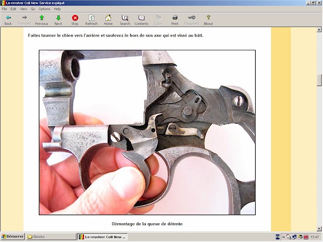
Task: Go to Previous page in toolbar
Action: 41,18
